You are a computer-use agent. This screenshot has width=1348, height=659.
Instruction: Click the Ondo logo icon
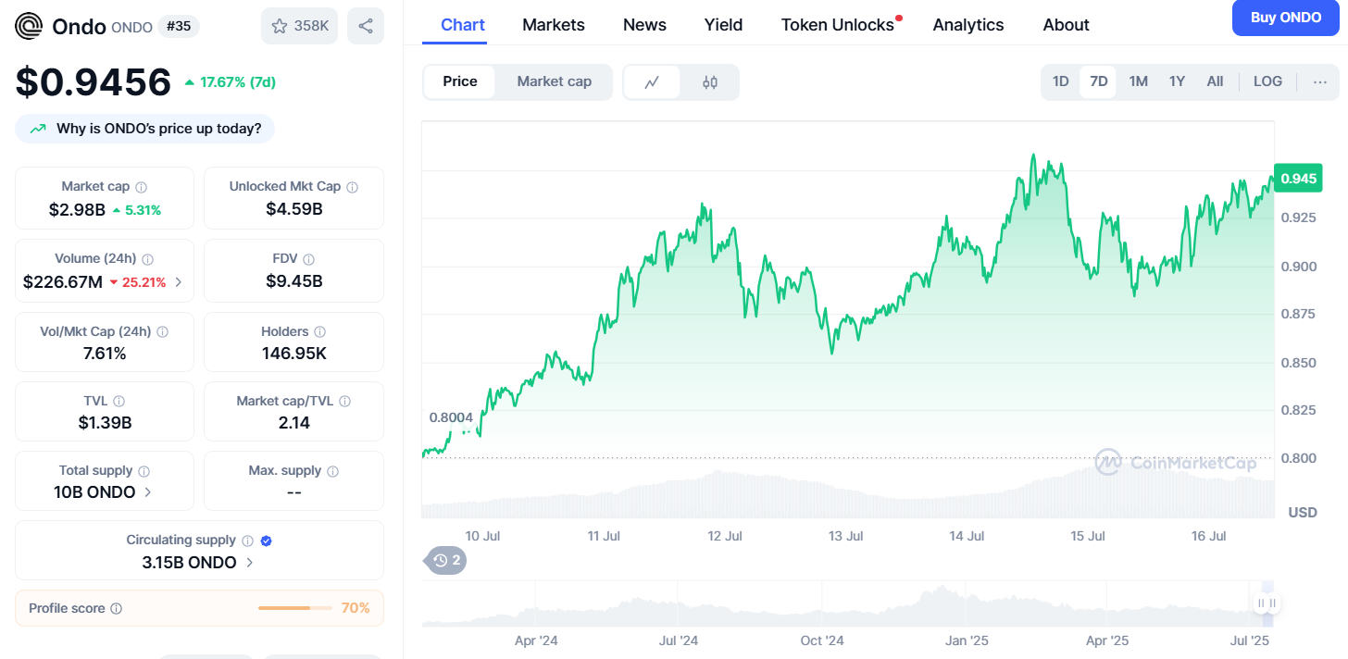coord(29,26)
